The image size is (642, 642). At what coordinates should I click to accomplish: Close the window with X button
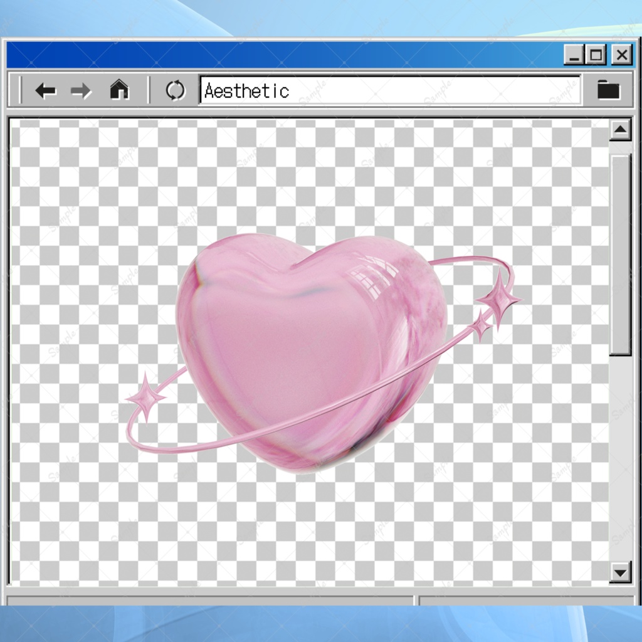tap(622, 55)
